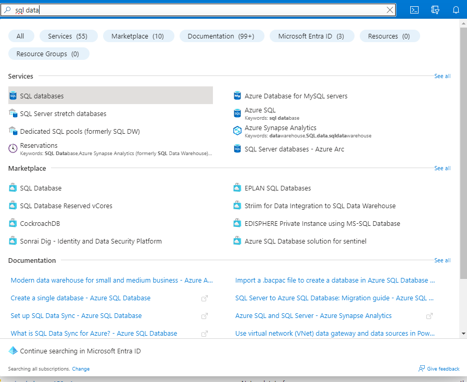Click external link icon beside 'Set up SQL Data Sync'
The width and height of the screenshot is (467, 382).
click(x=205, y=316)
